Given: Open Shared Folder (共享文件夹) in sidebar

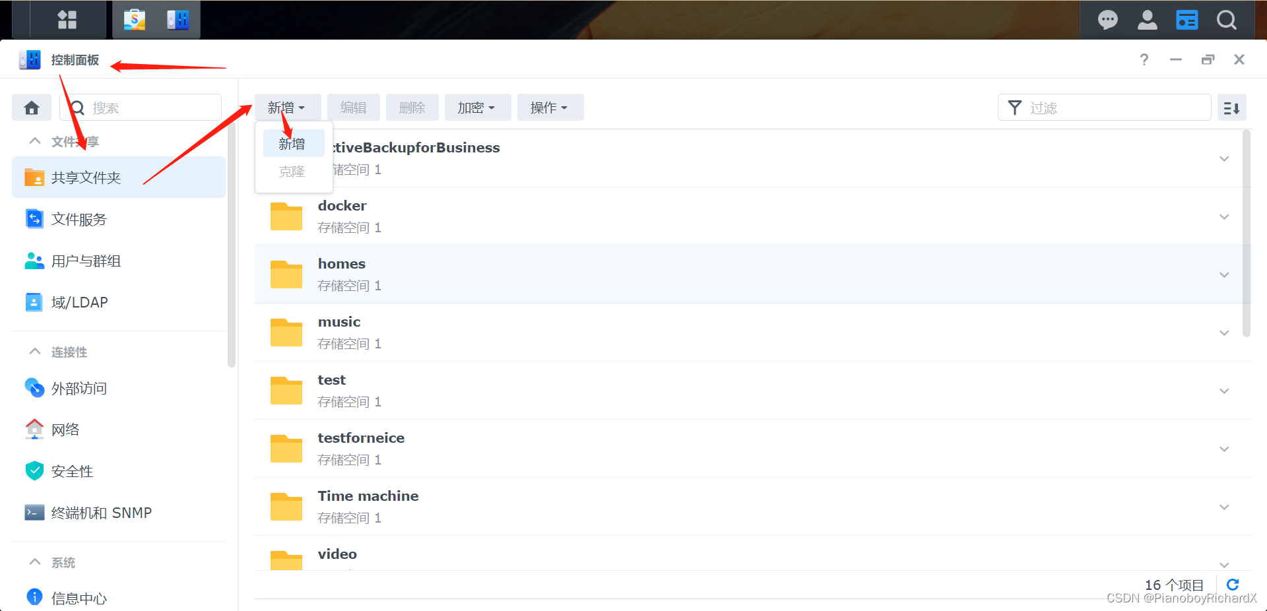Looking at the screenshot, I should (x=119, y=177).
